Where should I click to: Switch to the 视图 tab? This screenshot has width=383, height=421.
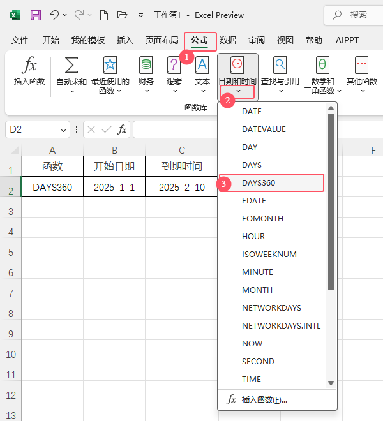point(285,40)
